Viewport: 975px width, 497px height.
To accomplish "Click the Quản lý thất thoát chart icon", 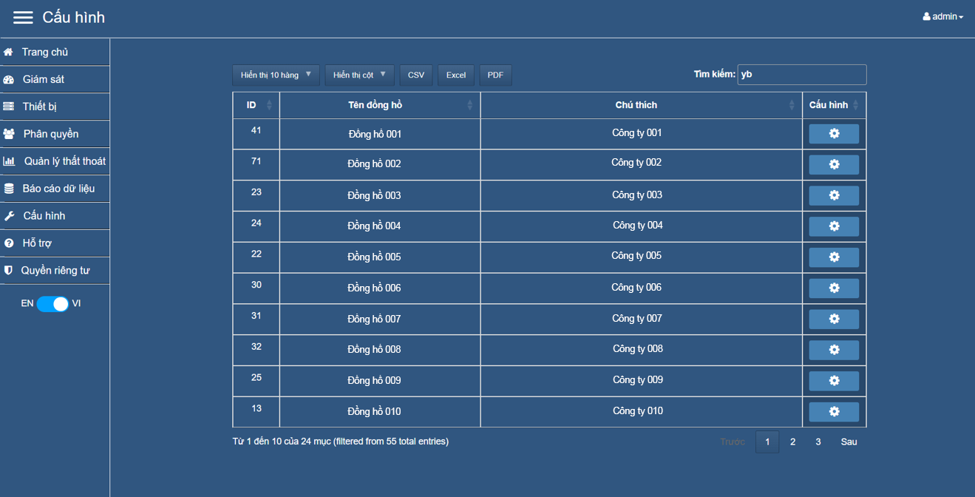I will pyautogui.click(x=9, y=161).
